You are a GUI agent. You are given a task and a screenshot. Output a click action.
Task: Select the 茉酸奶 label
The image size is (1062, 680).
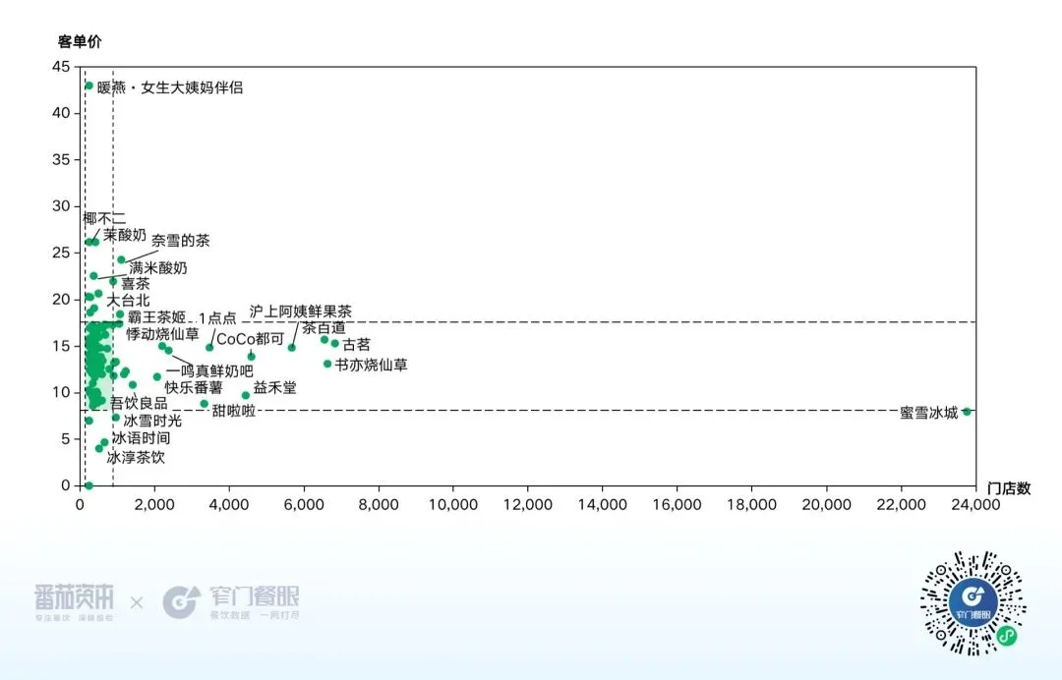tap(125, 235)
